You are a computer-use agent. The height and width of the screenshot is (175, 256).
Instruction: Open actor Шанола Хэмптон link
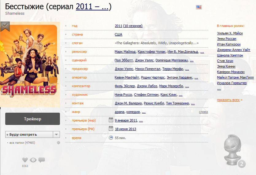(x=230, y=55)
